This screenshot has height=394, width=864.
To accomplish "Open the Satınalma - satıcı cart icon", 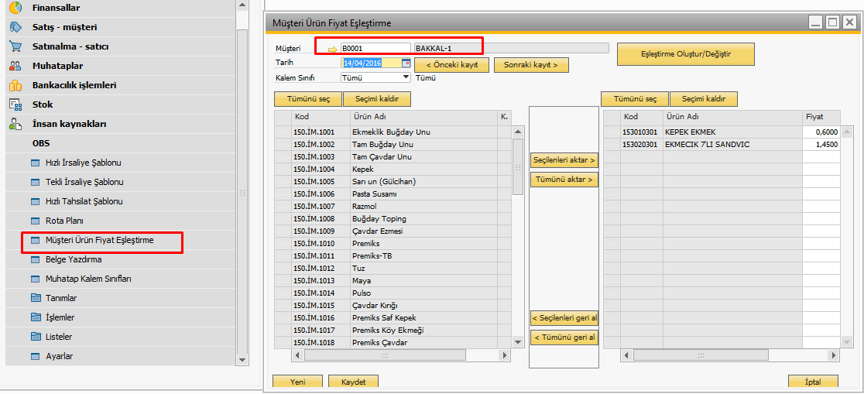I will click(15, 46).
